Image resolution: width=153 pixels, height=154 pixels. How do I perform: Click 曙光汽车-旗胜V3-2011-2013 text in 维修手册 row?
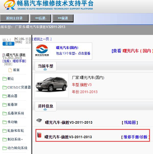coord(68,137)
